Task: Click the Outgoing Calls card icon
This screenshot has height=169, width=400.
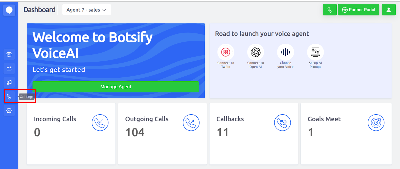Action: [191, 123]
